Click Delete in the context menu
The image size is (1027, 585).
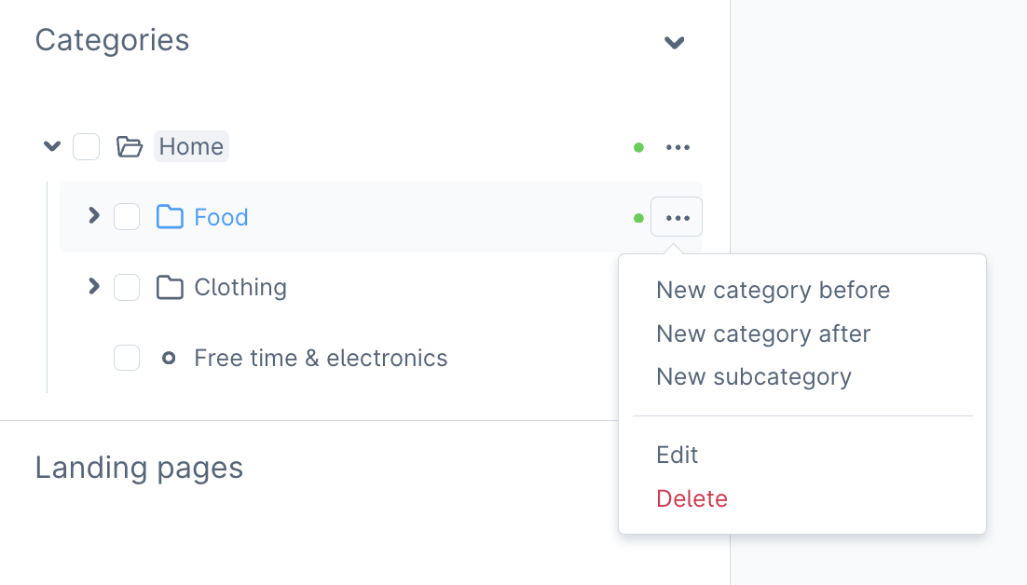coord(692,498)
